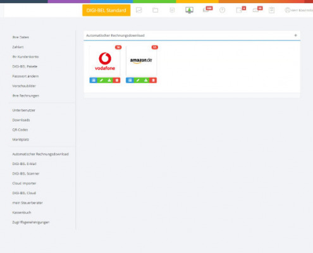
Task: Click amazon.de blue list icon
Action: [130, 80]
